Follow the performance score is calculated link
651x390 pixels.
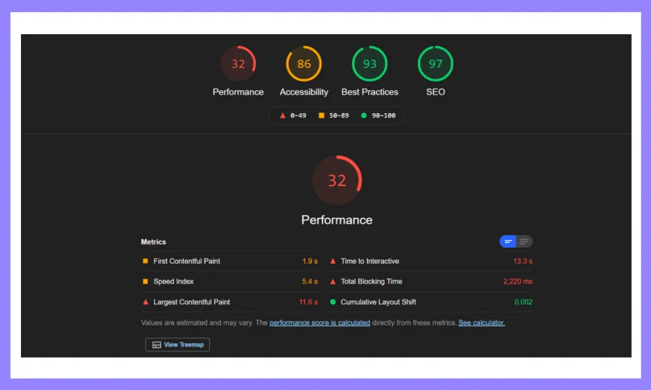[320, 323]
